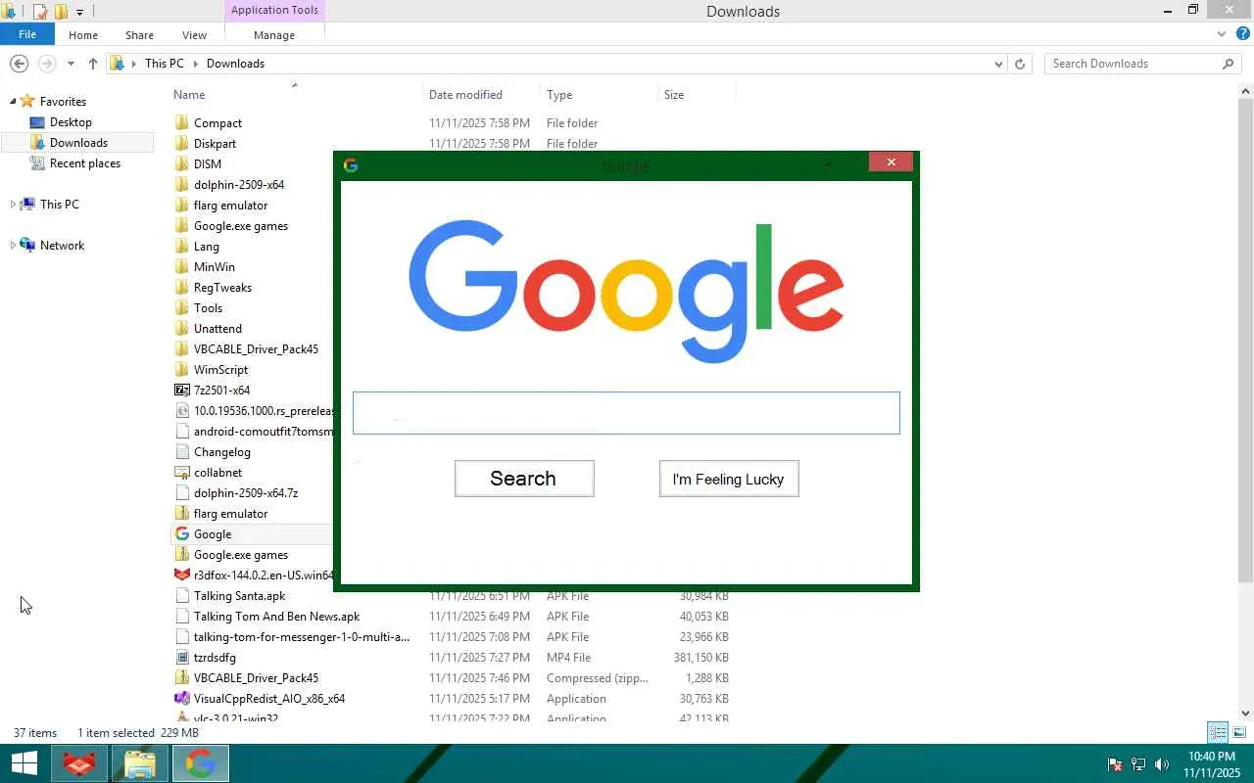Screen dimensions: 1254x783
Task: Collapse the Favorites tree group
Action: (x=13, y=102)
